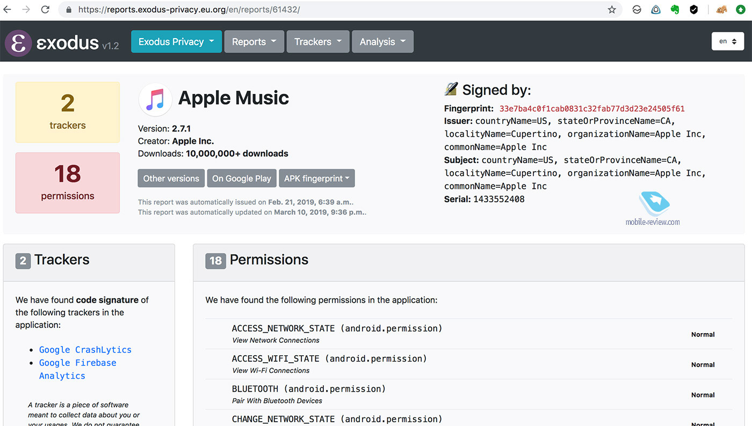Open the Reports dropdown menu
This screenshot has height=426, width=752.
point(254,41)
